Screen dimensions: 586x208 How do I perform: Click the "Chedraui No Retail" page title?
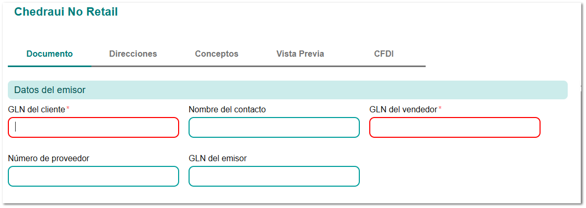click(66, 12)
